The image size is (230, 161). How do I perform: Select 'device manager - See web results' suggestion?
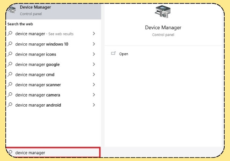click(x=54, y=34)
